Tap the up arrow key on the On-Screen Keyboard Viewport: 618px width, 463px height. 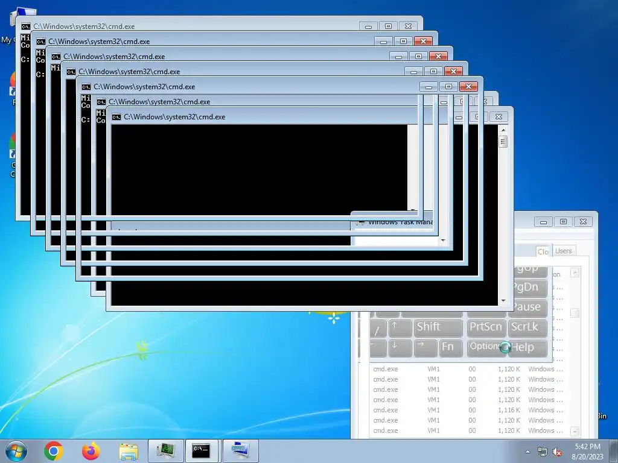coord(400,327)
